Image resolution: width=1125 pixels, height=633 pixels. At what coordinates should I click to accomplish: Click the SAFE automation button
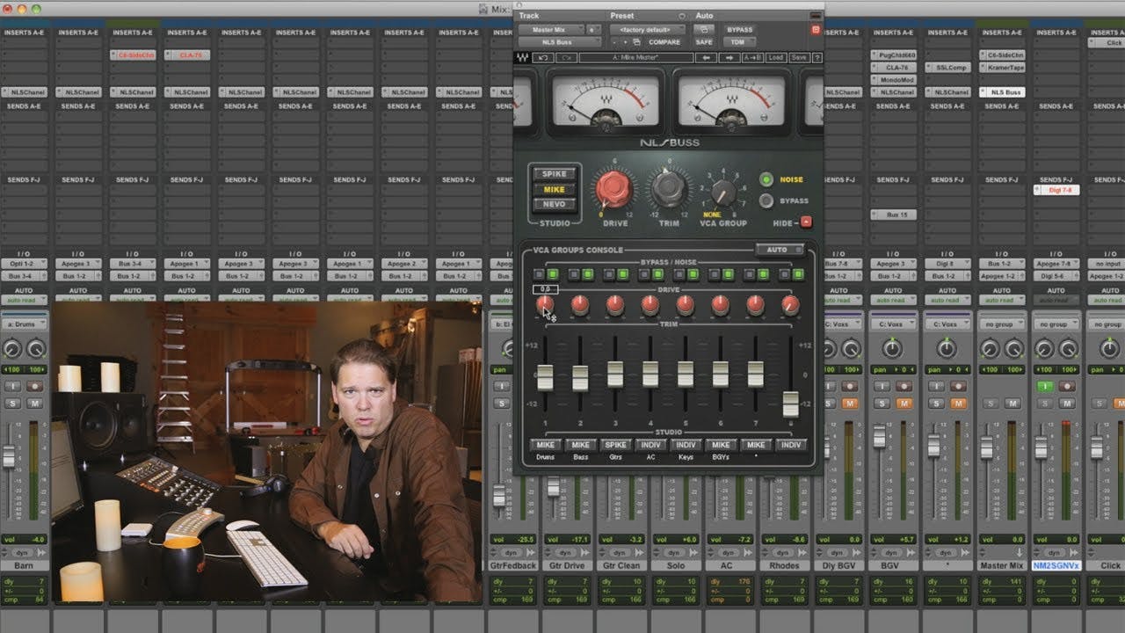(705, 42)
